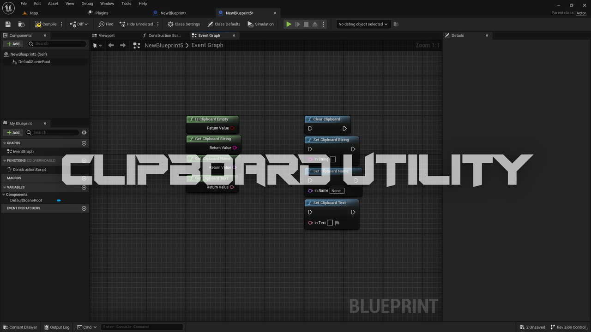Close the My Blueprint panel
Screen dimensions: 591x332
[45, 124]
